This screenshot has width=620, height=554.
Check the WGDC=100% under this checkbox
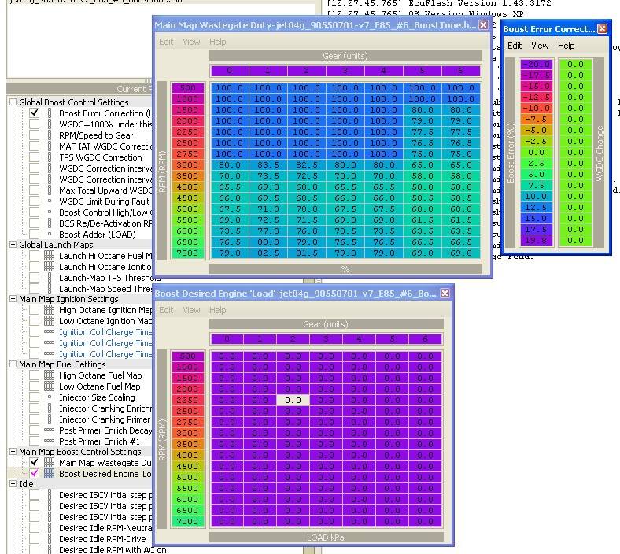(35, 124)
